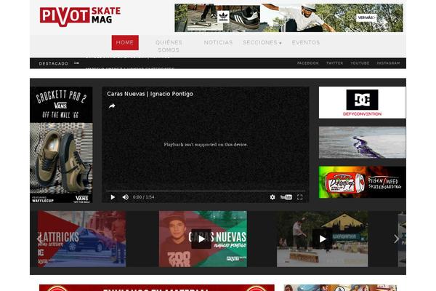Mute the video with the speaker icon
Screen dimensions: 436x291
click(126, 197)
